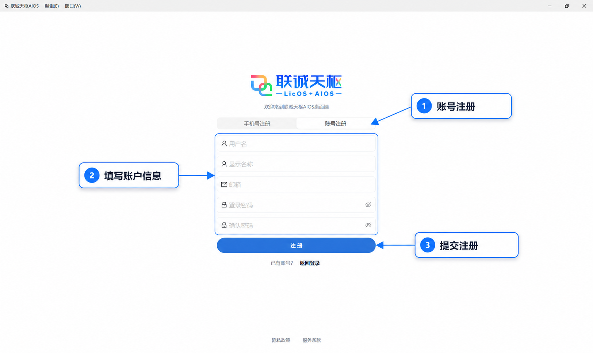
Task: Click the 登录密码 input field
Action: click(296, 205)
